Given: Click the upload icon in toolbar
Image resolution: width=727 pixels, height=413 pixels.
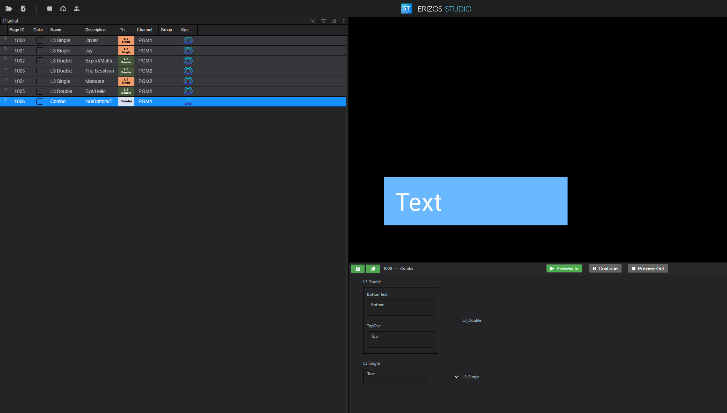Looking at the screenshot, I should pyautogui.click(x=77, y=9).
